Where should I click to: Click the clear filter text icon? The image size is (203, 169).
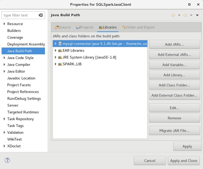tap(41, 15)
